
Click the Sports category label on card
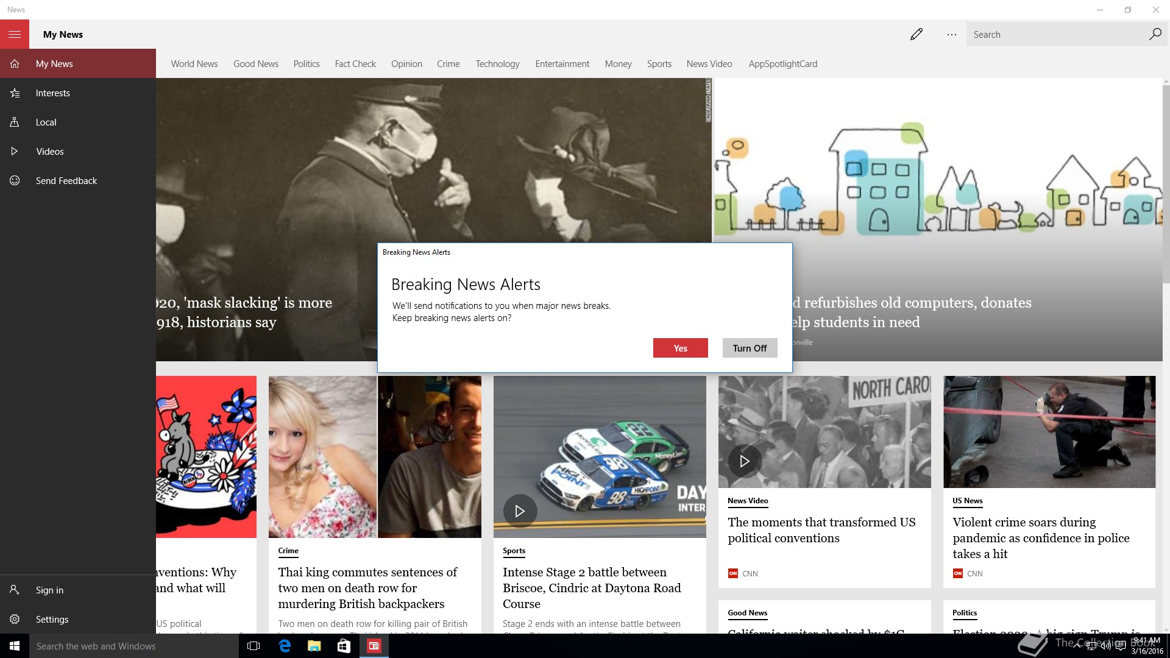tap(514, 551)
